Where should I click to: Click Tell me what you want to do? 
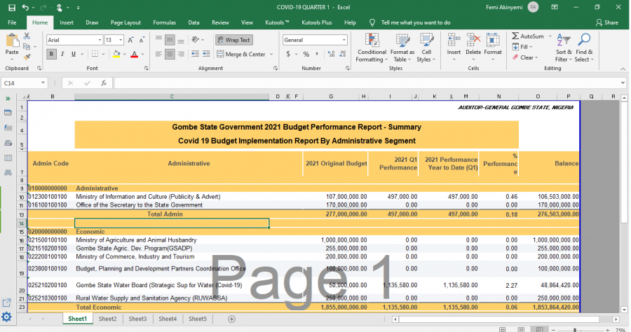416,22
